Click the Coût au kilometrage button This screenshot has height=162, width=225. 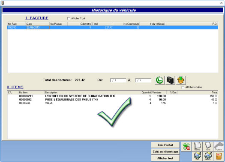(165, 152)
